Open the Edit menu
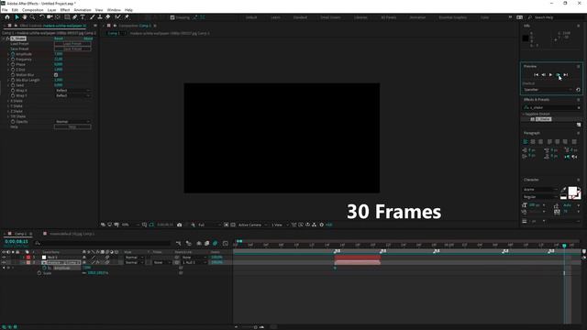The image size is (587, 330). point(15,10)
